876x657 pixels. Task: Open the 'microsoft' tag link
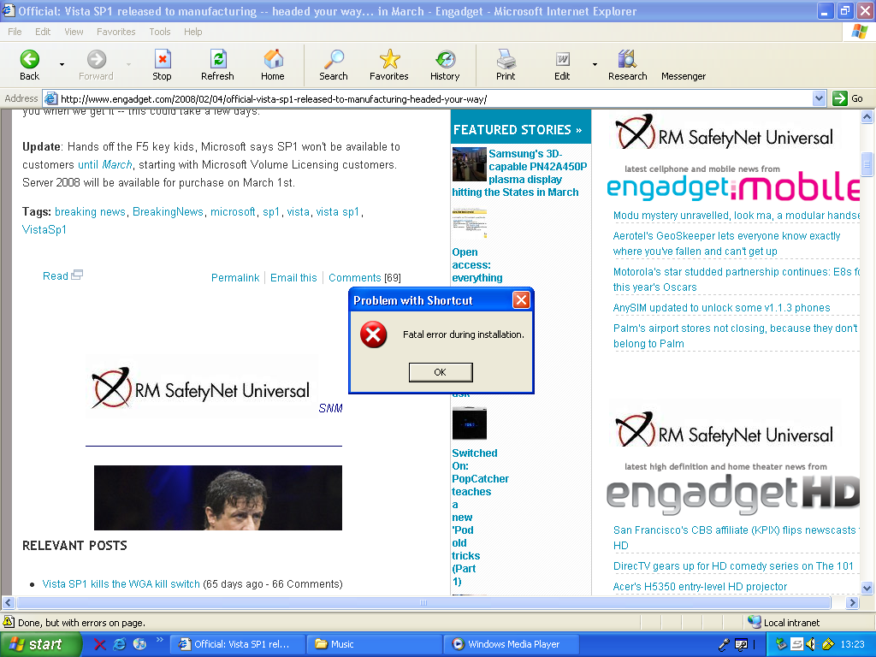(233, 212)
